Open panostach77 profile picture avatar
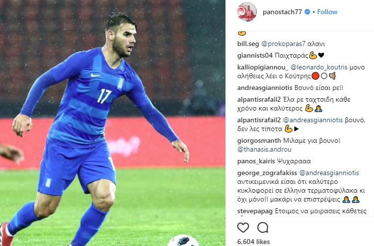Viewport: 374px width, 246px height. [x=247, y=12]
